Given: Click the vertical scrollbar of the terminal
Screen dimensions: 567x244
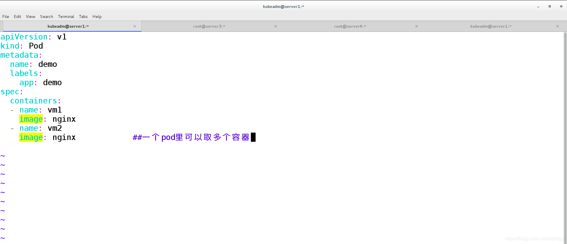Looking at the screenshot, I should [565, 138].
